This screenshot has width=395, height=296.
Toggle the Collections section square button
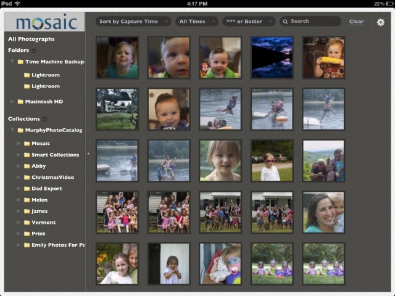coord(45,119)
